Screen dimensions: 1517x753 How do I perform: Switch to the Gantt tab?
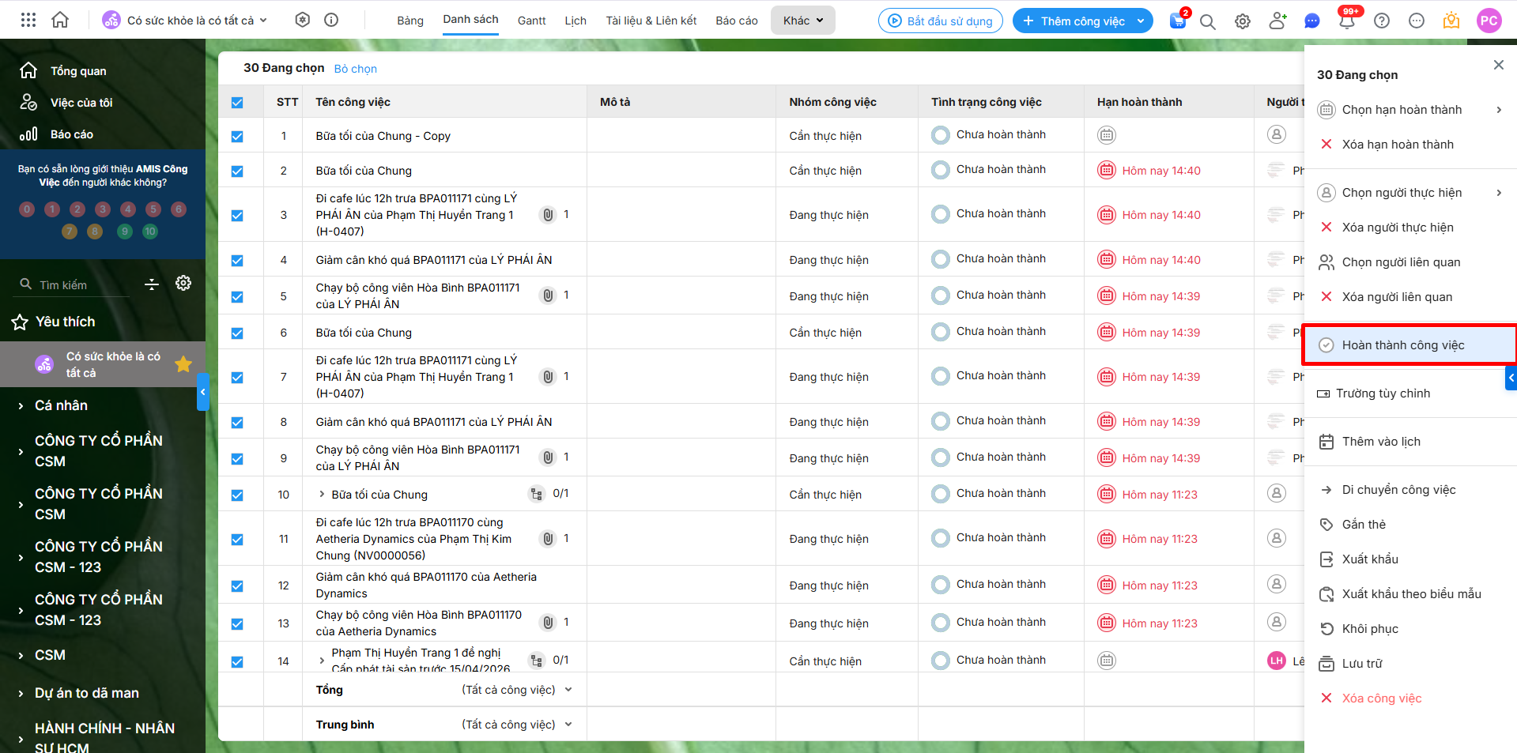531,21
